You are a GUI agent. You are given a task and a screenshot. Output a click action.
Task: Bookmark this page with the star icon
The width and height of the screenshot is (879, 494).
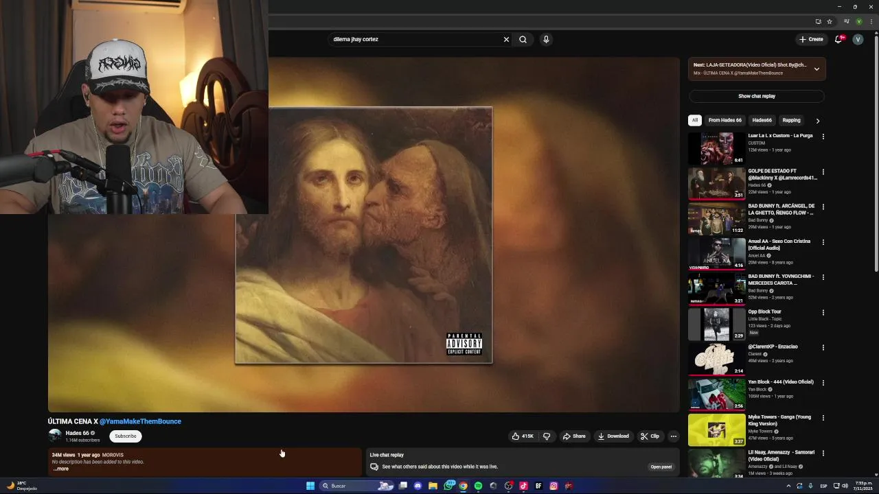point(829,21)
